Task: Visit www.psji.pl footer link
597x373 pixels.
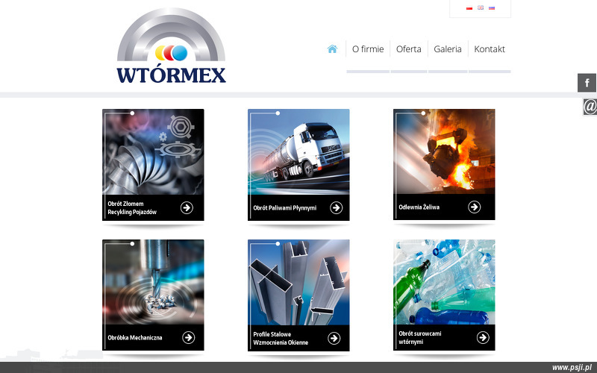Action: 572,367
